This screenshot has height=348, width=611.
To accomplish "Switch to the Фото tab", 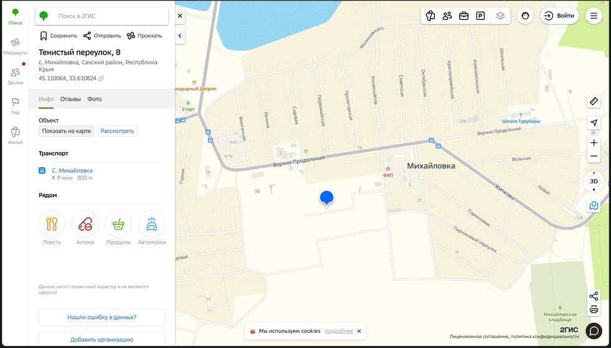I will [x=94, y=99].
